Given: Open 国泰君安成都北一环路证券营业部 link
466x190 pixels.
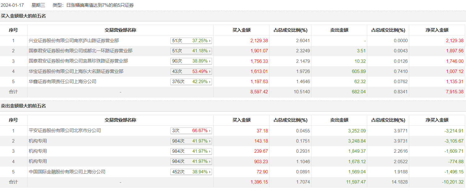Looking at the screenshot, I should 81,51.
